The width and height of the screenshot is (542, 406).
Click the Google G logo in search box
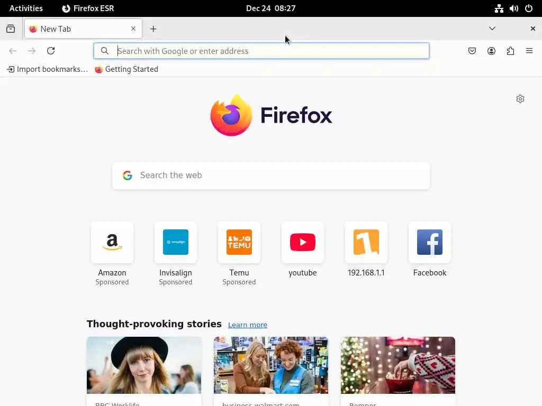tap(128, 176)
